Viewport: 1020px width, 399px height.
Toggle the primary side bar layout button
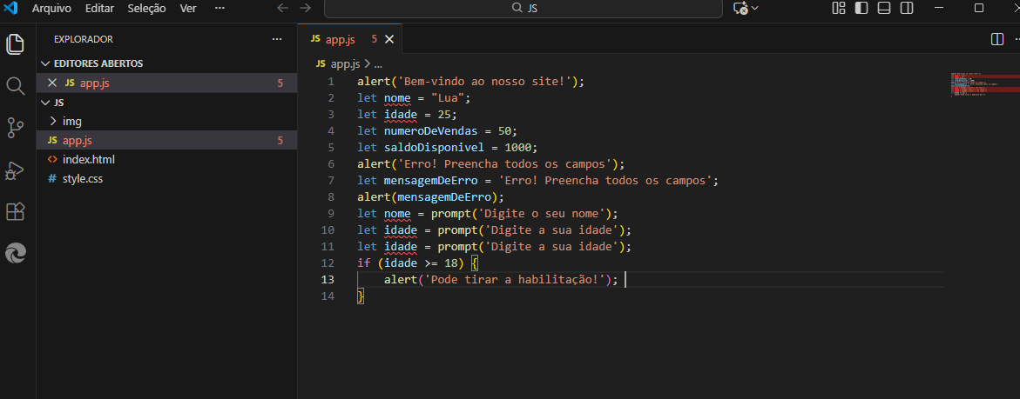click(x=861, y=8)
